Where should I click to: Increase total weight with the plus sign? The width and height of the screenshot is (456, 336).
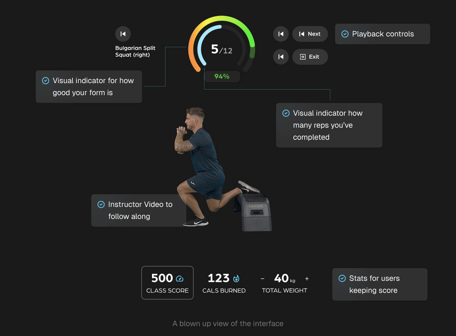307,279
